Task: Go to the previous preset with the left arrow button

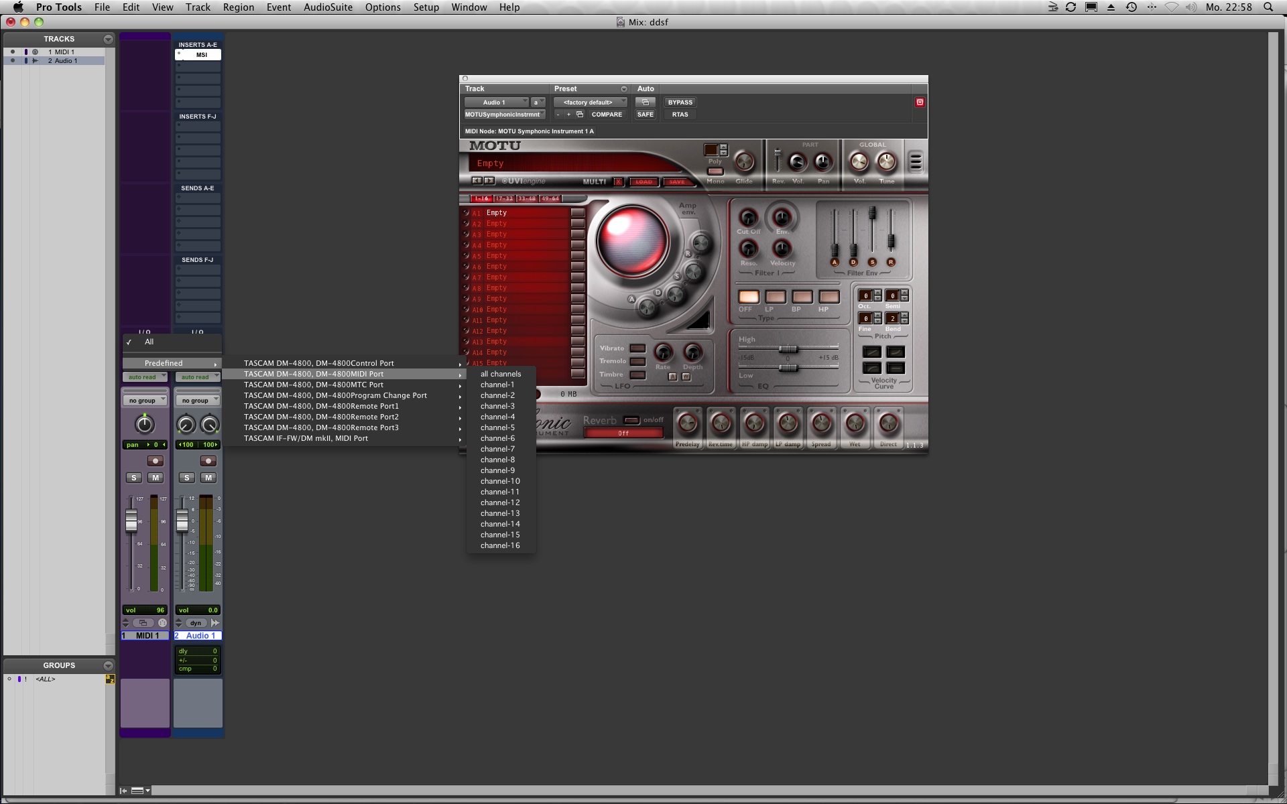Action: [x=477, y=181]
